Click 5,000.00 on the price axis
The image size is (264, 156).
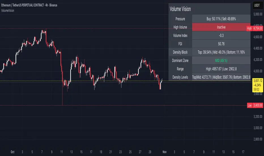tap(257, 14)
